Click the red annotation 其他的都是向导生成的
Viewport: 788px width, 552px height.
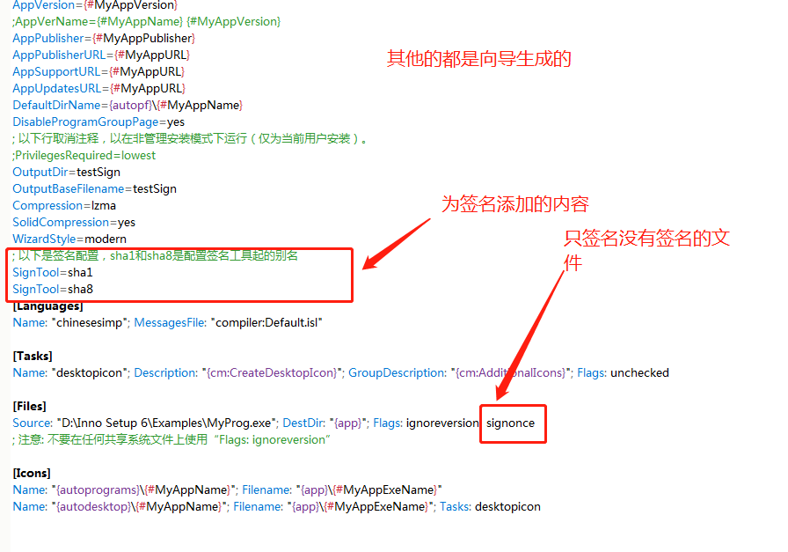click(479, 59)
